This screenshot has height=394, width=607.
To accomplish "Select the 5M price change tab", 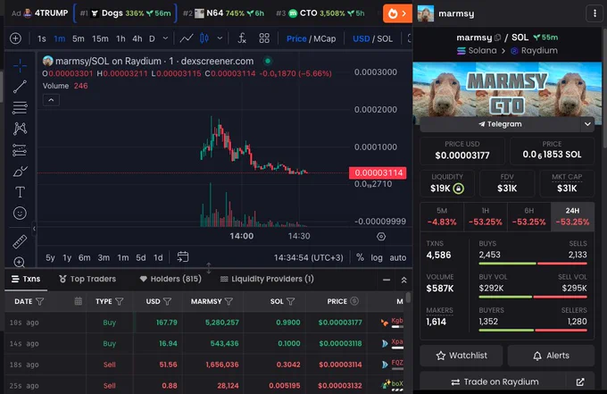I will (442, 216).
